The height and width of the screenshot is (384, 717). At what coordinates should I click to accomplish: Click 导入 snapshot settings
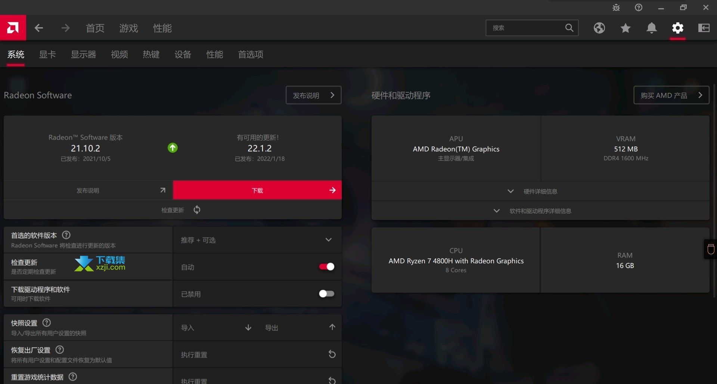[x=217, y=328]
